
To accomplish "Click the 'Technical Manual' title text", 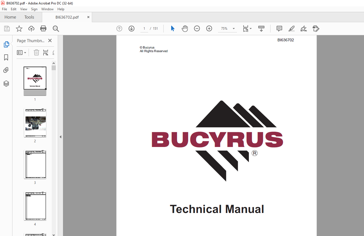I will tap(217, 209).
